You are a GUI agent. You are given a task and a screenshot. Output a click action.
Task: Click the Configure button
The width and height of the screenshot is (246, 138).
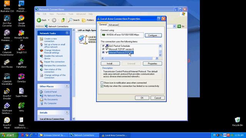[153, 35]
